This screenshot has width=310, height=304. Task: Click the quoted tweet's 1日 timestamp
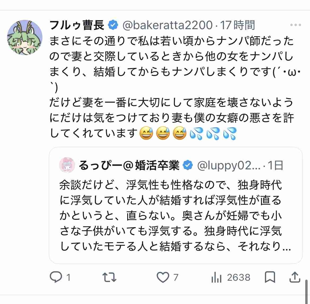point(276,166)
